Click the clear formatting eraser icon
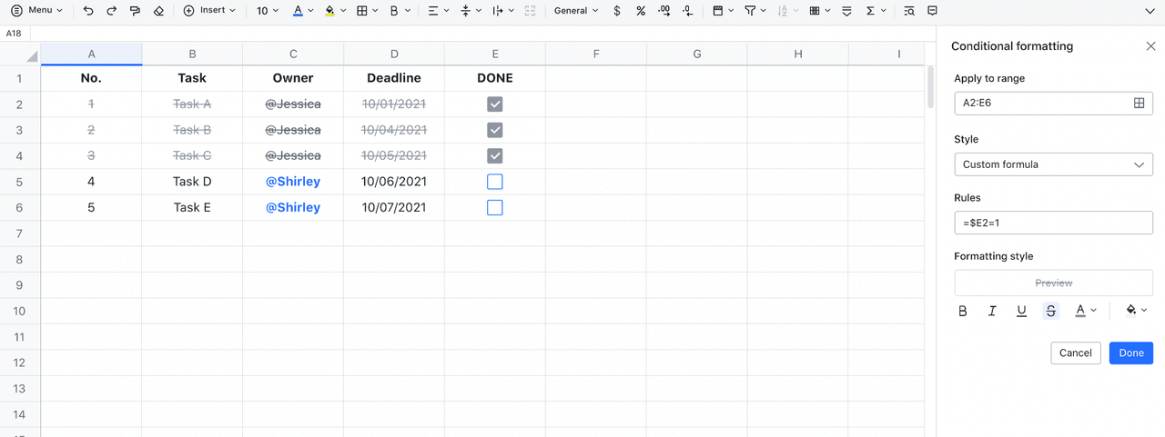This screenshot has width=1165, height=437. click(x=158, y=11)
